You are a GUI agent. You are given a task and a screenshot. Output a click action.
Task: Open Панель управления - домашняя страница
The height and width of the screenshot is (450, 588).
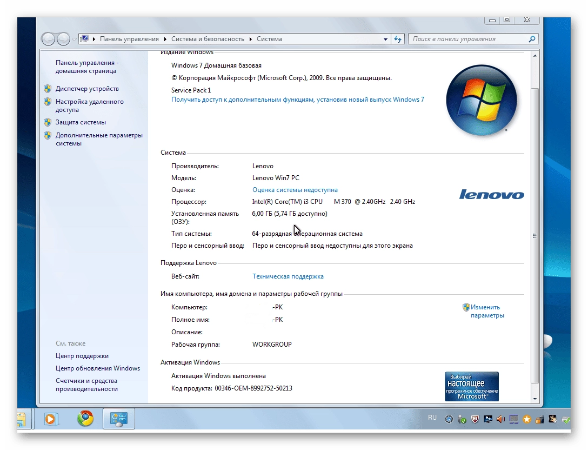click(87, 67)
